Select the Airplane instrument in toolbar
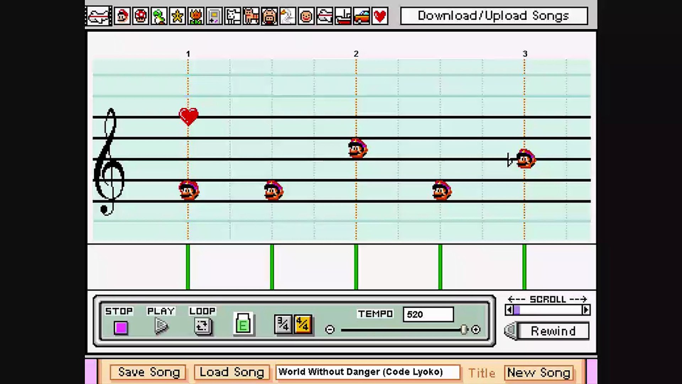 325,16
